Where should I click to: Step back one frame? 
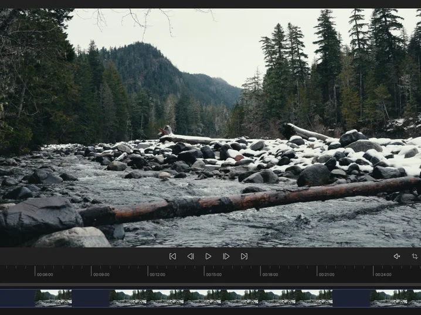click(191, 256)
